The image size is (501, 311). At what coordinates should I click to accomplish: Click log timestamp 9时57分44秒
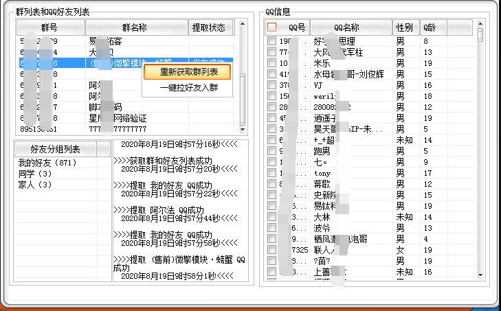pyautogui.click(x=179, y=218)
